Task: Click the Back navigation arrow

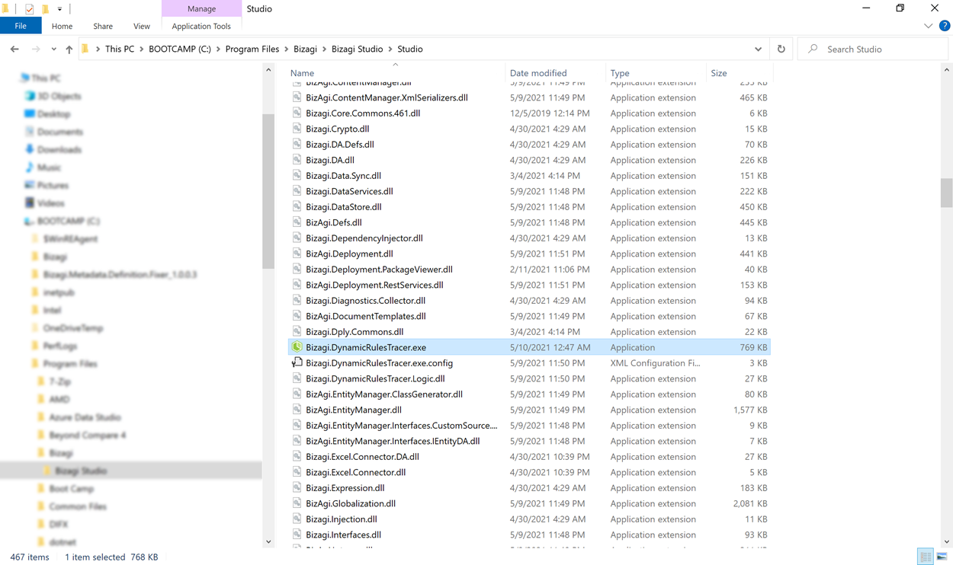Action: 14,49
